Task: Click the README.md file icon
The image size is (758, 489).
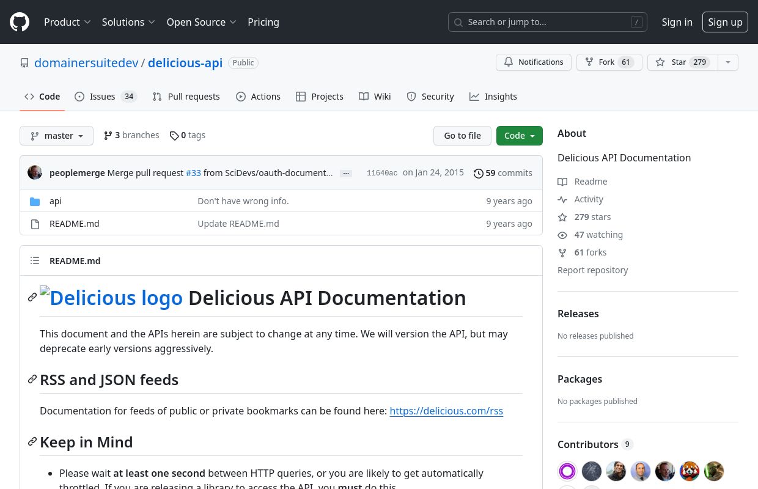Action: 35,224
